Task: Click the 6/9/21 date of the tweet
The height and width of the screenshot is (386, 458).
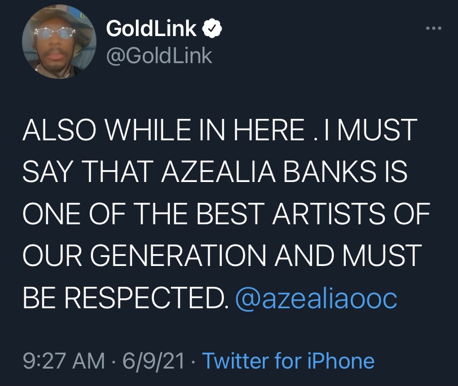Action: coord(153,361)
